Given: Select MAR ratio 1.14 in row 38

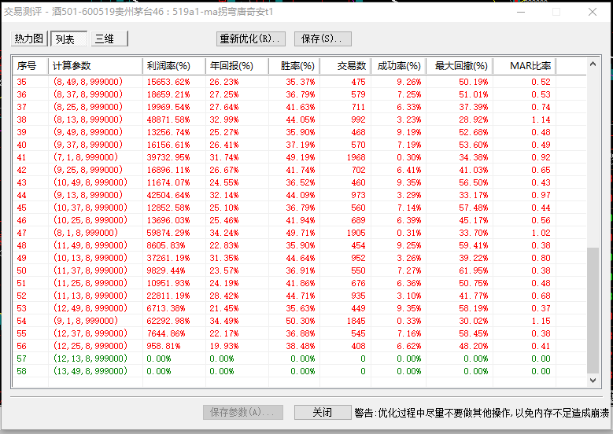Looking at the screenshot, I should point(541,120).
